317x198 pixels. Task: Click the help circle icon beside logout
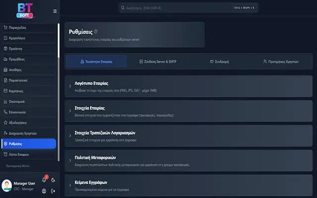pyautogui.click(x=44, y=191)
